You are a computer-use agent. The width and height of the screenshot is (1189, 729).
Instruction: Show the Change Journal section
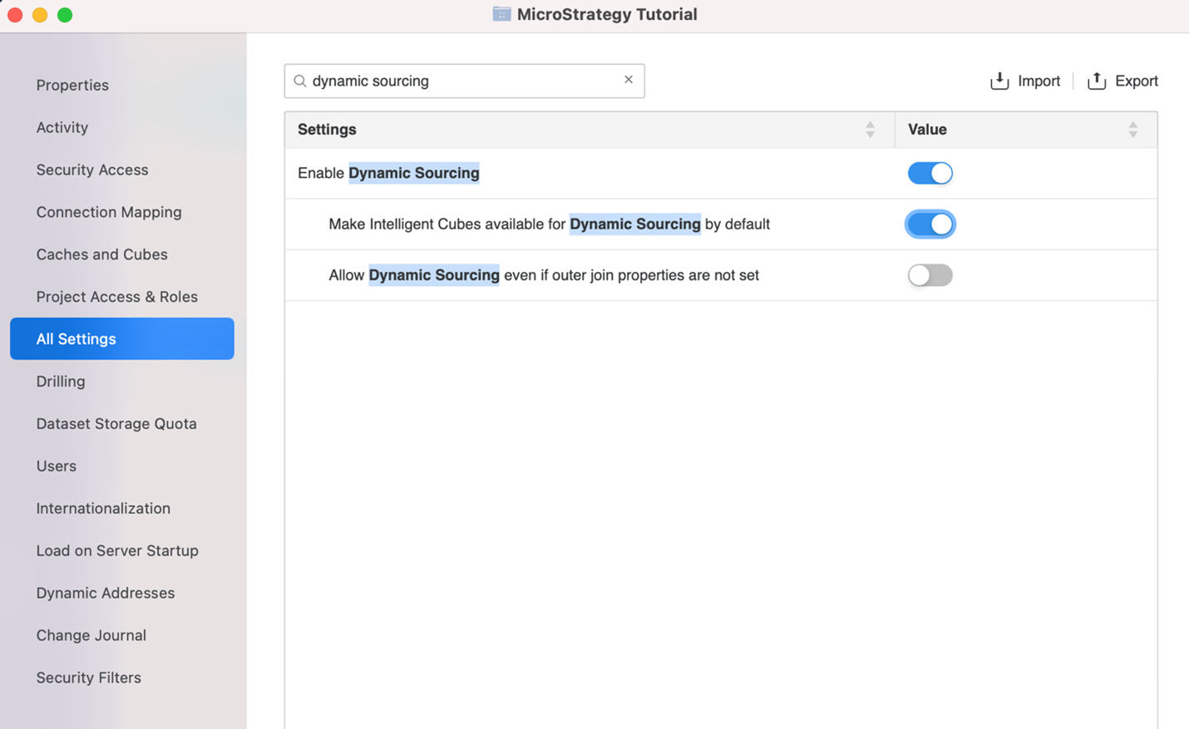pos(91,635)
